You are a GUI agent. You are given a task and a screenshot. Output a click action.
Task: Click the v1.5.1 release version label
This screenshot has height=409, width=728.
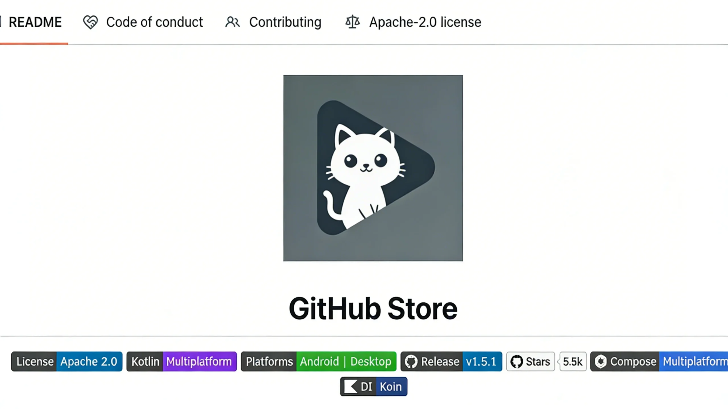481,362
